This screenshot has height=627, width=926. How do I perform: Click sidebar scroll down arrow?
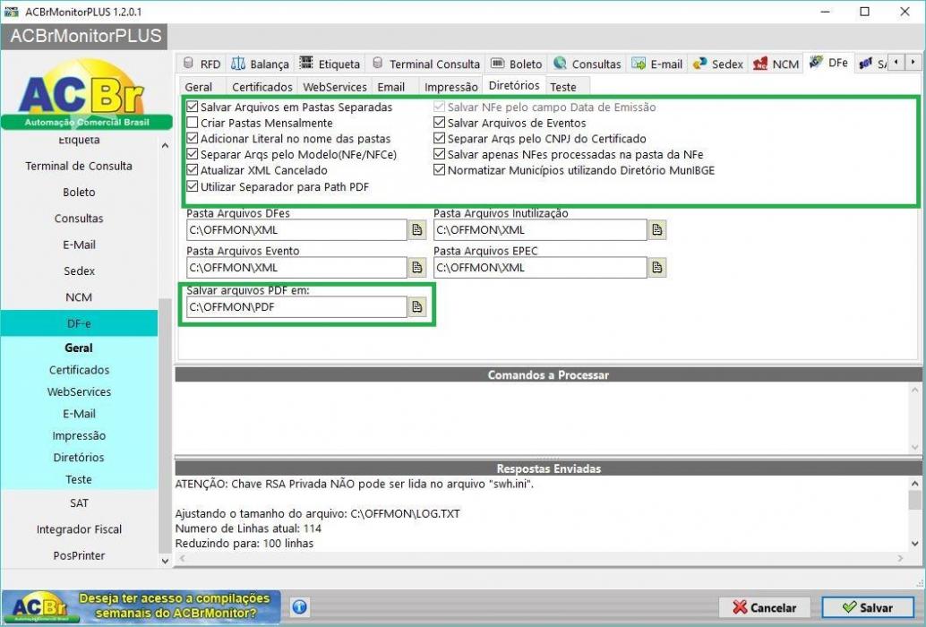165,561
